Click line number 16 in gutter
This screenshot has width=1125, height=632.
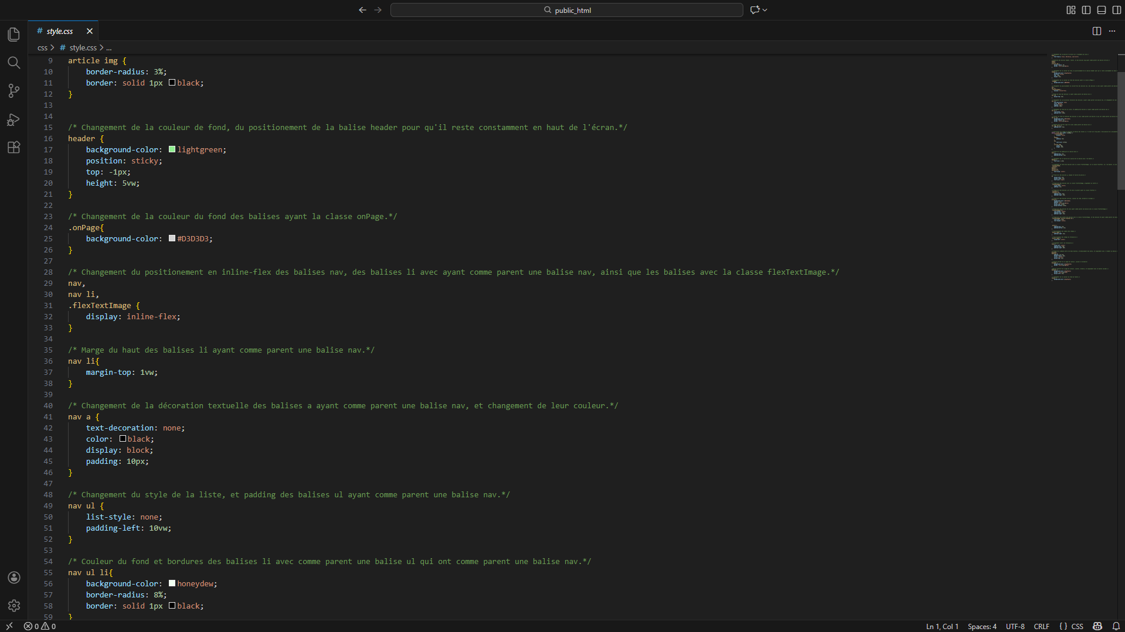[x=48, y=138]
